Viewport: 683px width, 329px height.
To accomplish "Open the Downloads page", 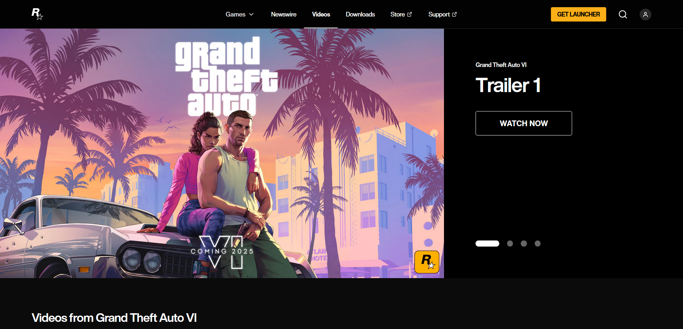I will [x=360, y=14].
